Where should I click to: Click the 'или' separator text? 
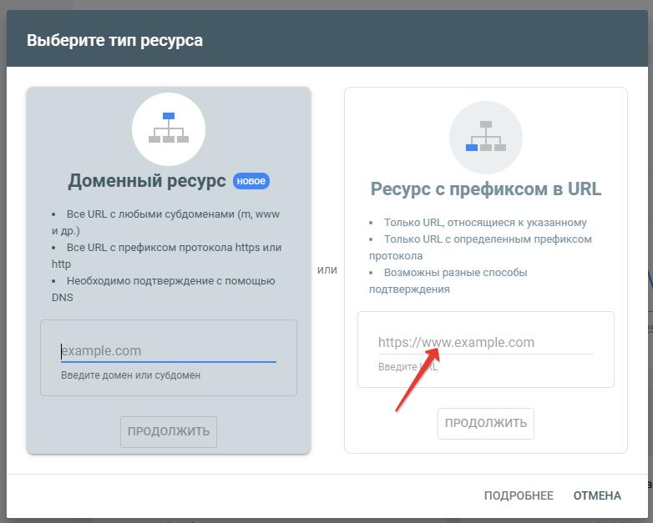[327, 269]
